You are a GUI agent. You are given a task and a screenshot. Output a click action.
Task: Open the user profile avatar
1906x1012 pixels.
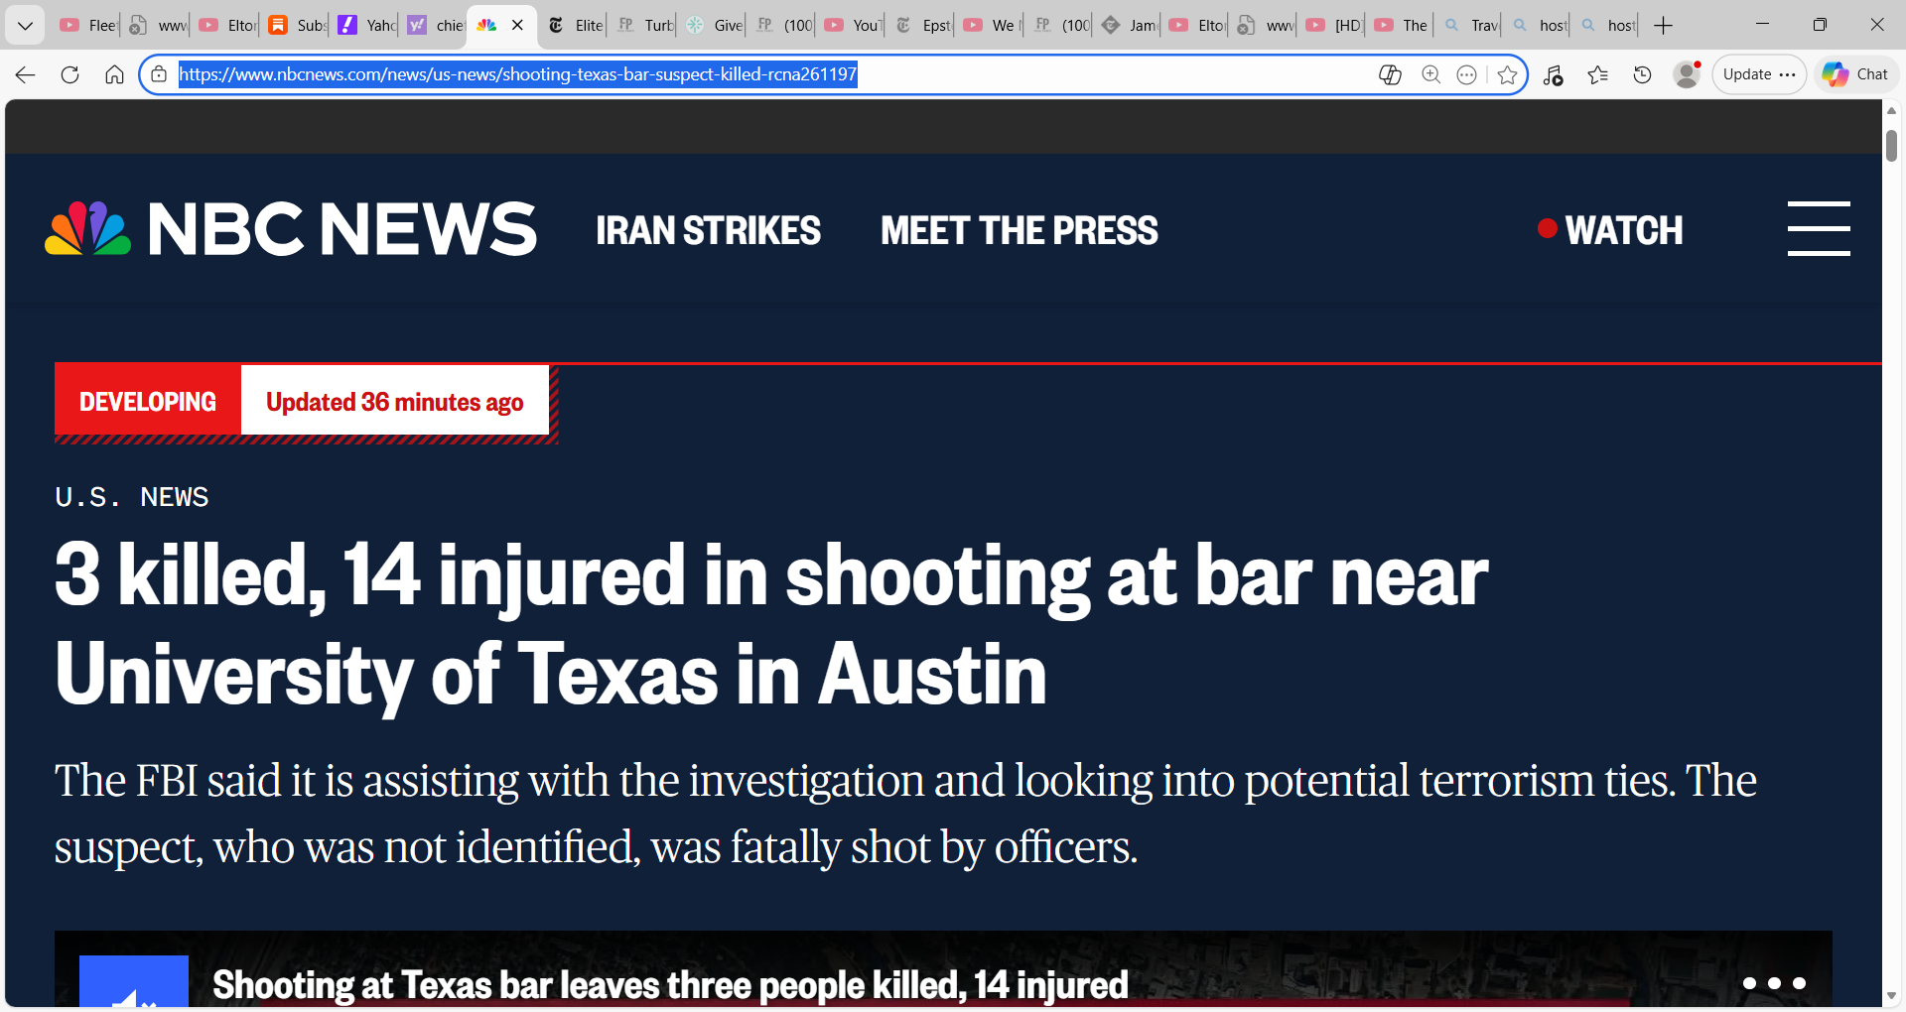(1687, 74)
